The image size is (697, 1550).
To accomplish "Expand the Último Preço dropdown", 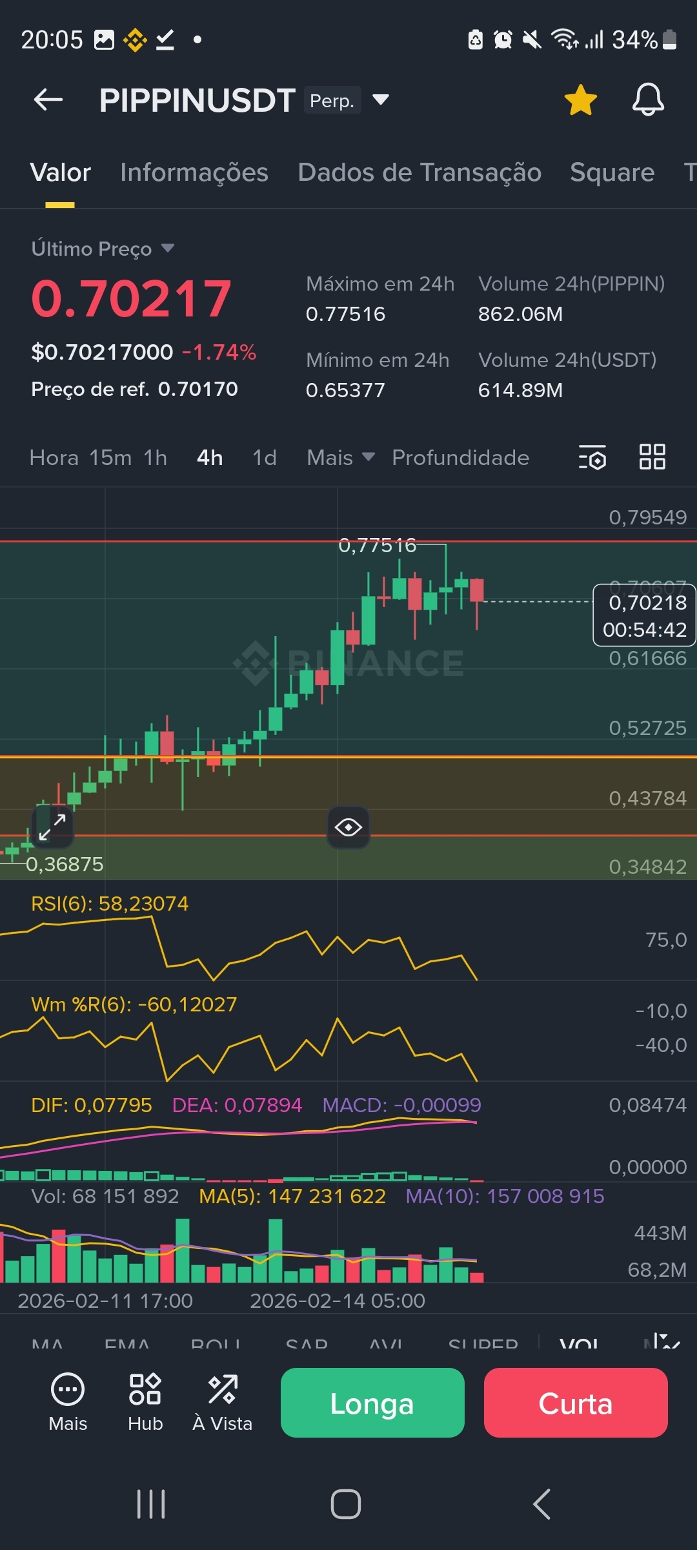I will (103, 249).
